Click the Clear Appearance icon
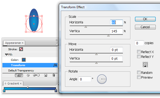The height and width of the screenshot is (98, 160). pyautogui.click(x=28, y=75)
